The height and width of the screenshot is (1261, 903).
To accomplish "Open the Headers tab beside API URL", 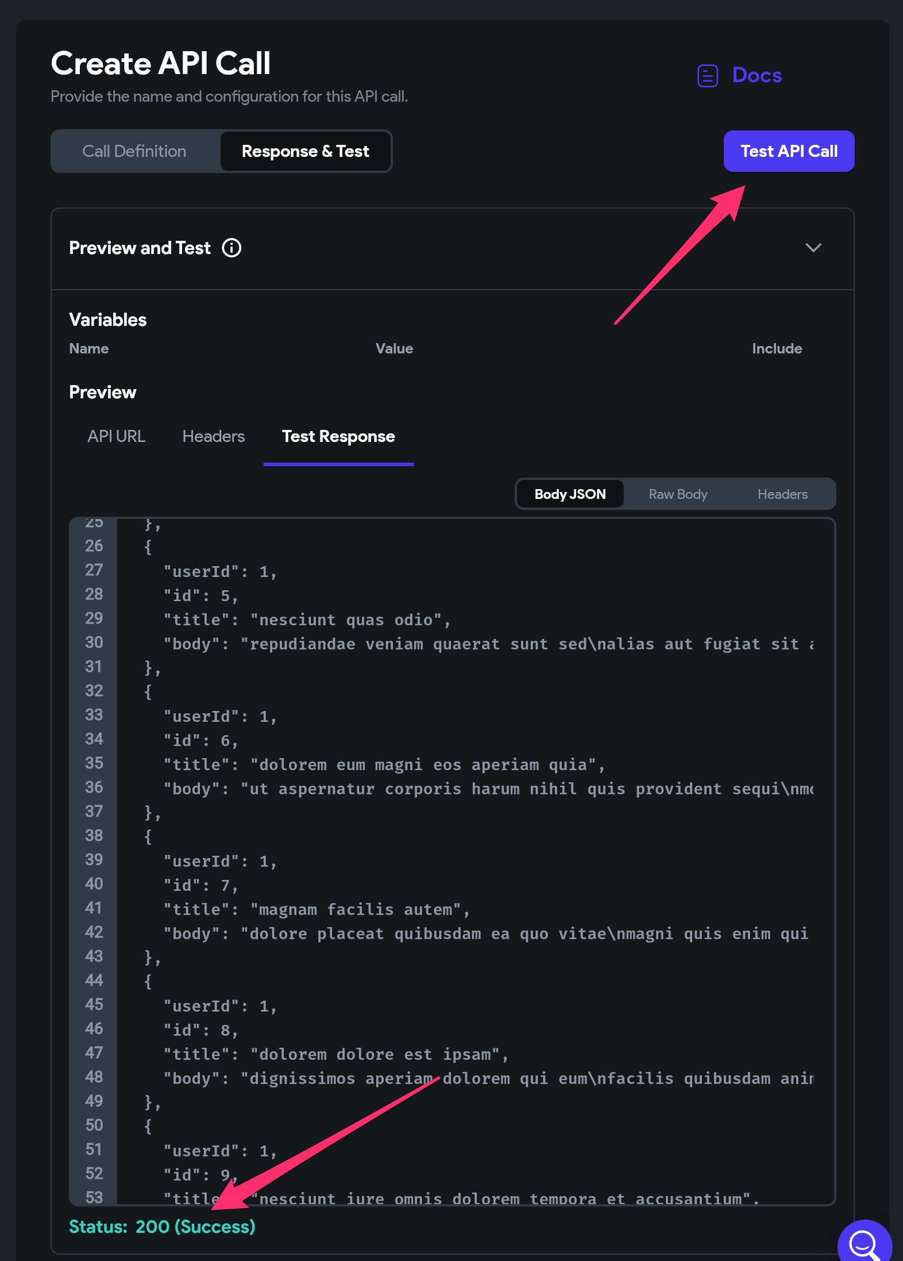I will pyautogui.click(x=214, y=436).
